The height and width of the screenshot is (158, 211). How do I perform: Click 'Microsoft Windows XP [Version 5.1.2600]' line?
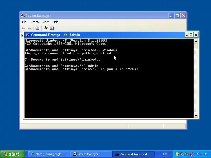[66, 41]
